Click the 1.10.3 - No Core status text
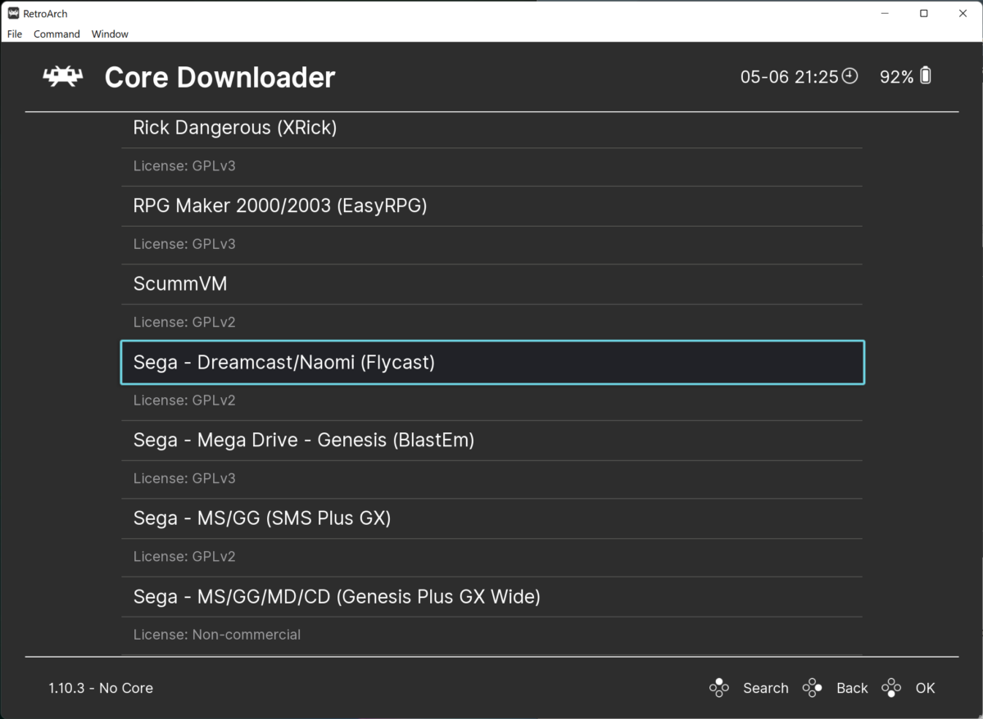Screen dimensions: 983x719 click(101, 688)
